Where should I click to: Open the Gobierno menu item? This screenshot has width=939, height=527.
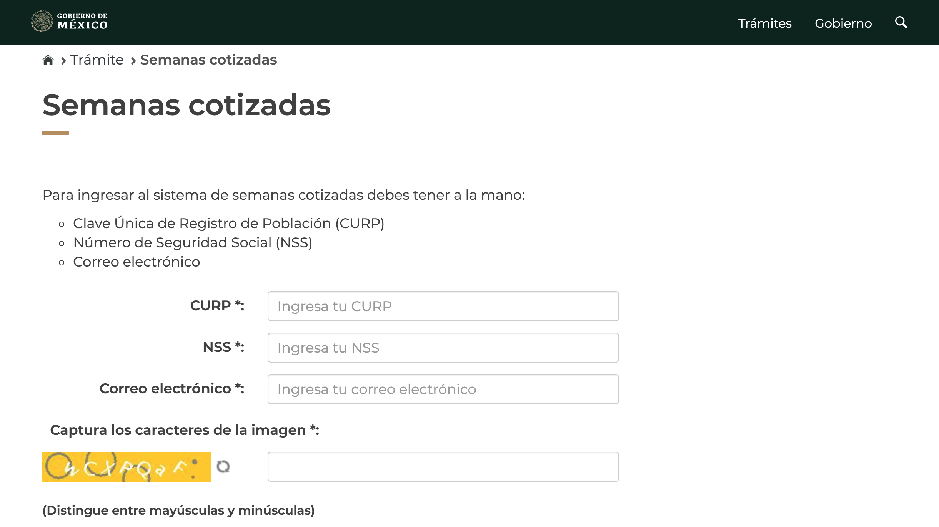pyautogui.click(x=844, y=23)
